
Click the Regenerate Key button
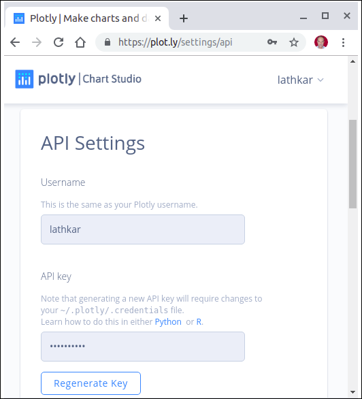click(90, 383)
